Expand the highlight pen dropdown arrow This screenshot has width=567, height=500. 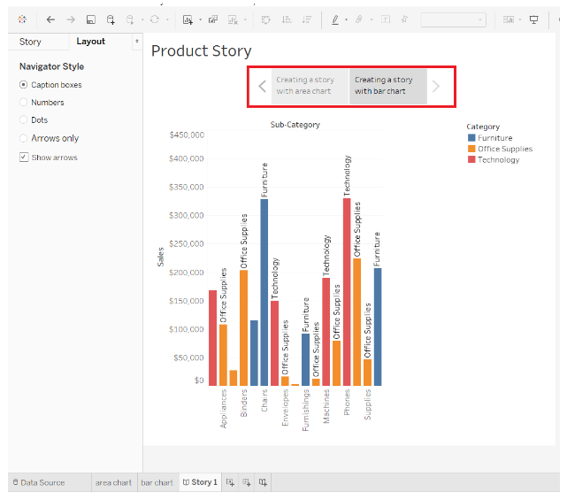pyautogui.click(x=346, y=19)
